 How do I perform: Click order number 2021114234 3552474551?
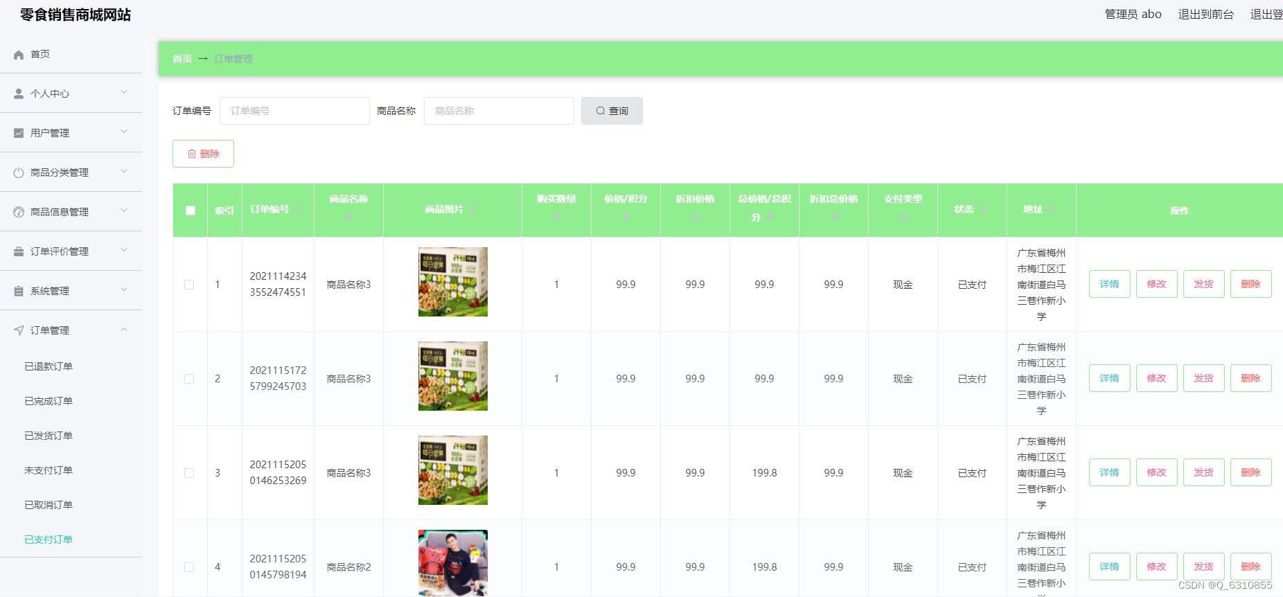pyautogui.click(x=278, y=284)
